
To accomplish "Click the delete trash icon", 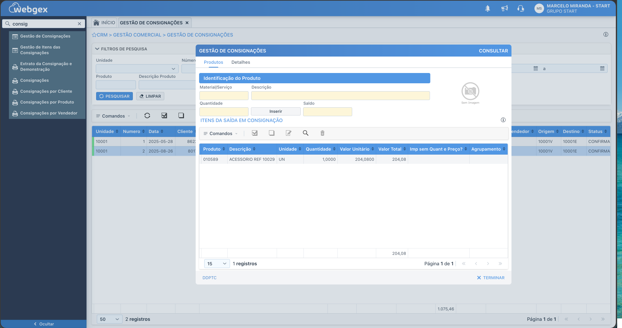I will 322,133.
